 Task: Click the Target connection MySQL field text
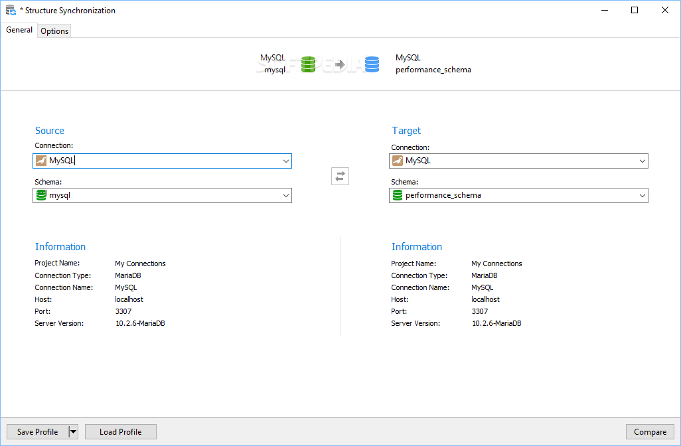pos(418,161)
